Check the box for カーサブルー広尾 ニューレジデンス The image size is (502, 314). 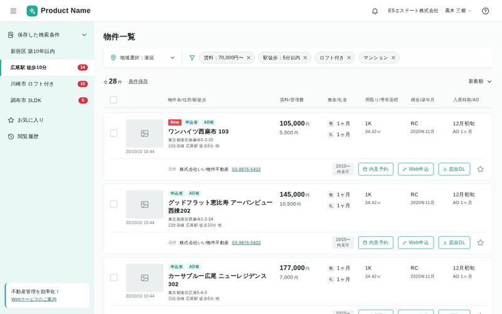[114, 278]
